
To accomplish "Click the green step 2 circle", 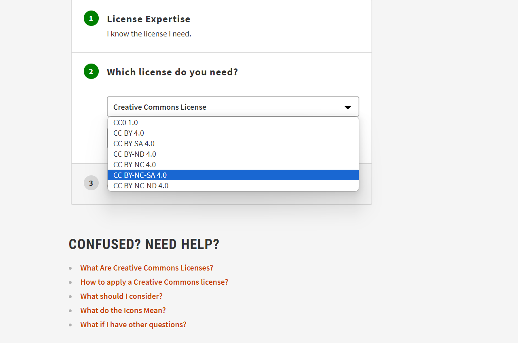I will [91, 72].
